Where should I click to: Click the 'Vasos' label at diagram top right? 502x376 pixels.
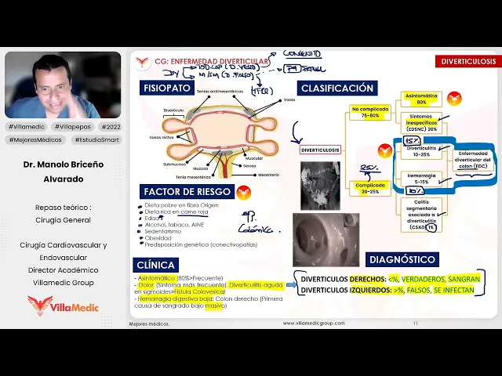(x=289, y=99)
